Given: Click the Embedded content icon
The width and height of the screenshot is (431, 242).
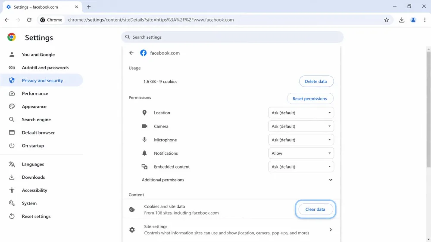Looking at the screenshot, I should (x=144, y=167).
